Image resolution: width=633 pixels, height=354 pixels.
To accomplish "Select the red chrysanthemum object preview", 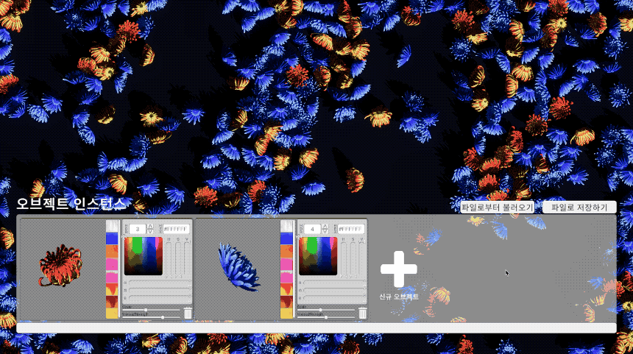I will click(x=60, y=266).
